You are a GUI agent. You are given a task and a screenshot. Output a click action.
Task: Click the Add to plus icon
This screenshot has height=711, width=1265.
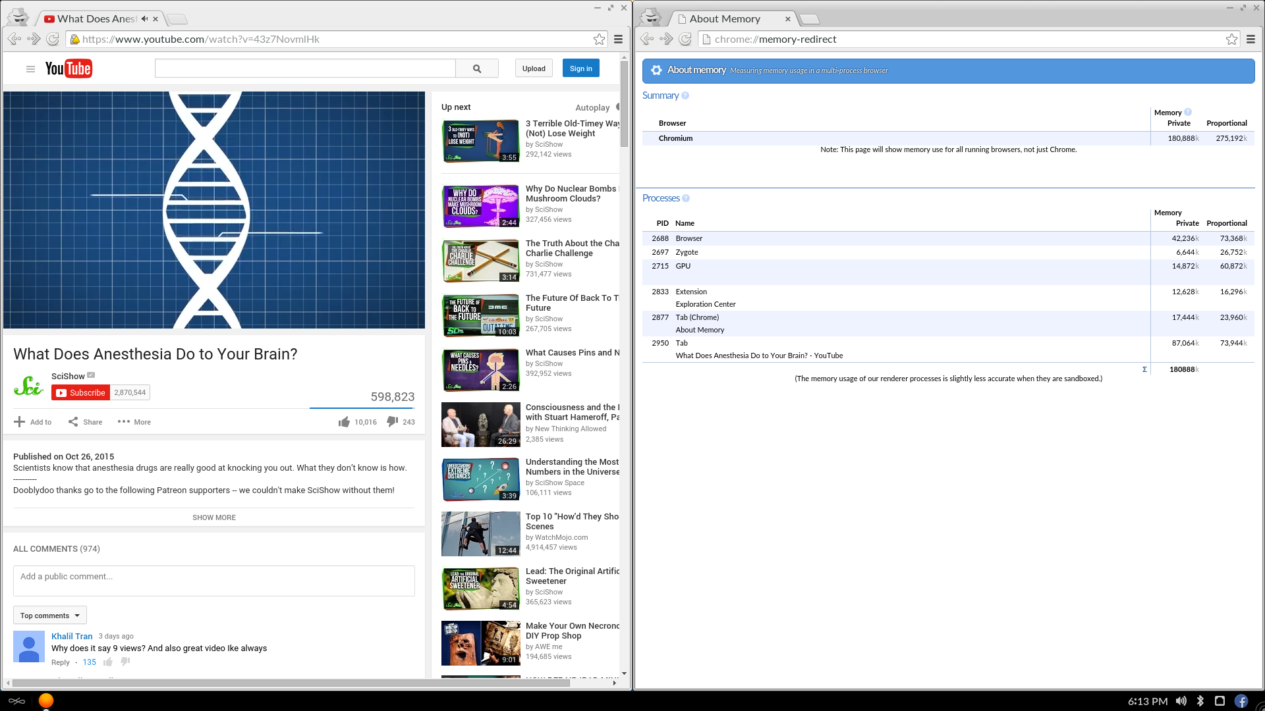(20, 422)
